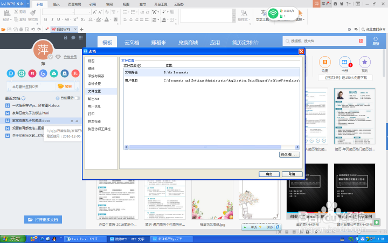
Task: Click the print icon in quick toolbar
Action: point(21,29)
